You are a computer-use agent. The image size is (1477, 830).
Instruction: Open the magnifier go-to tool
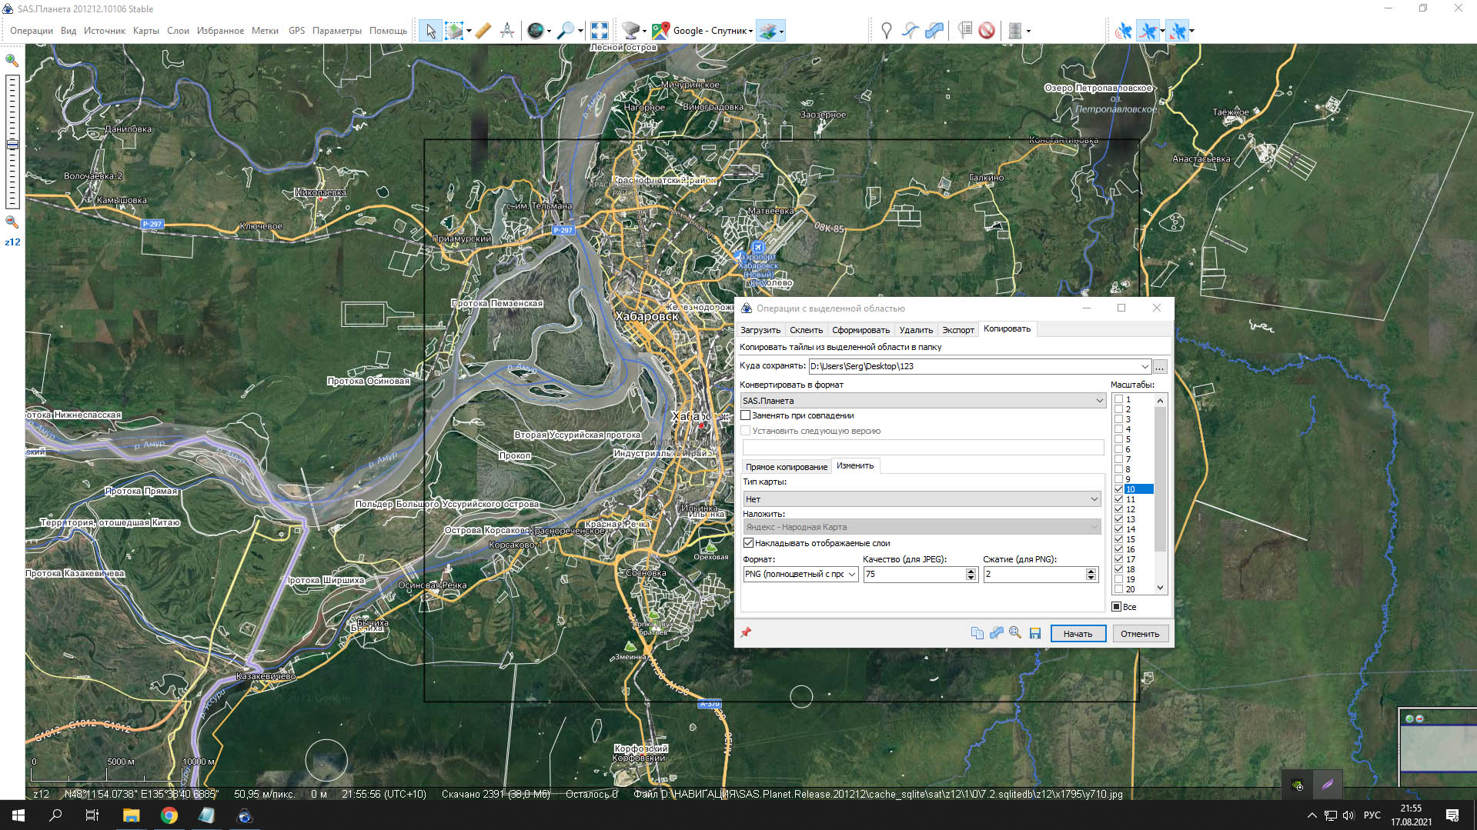[565, 31]
